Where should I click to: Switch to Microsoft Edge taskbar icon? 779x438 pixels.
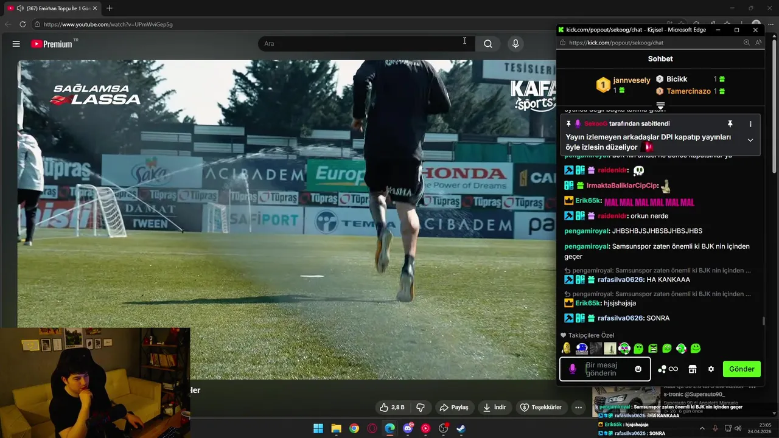(389, 428)
